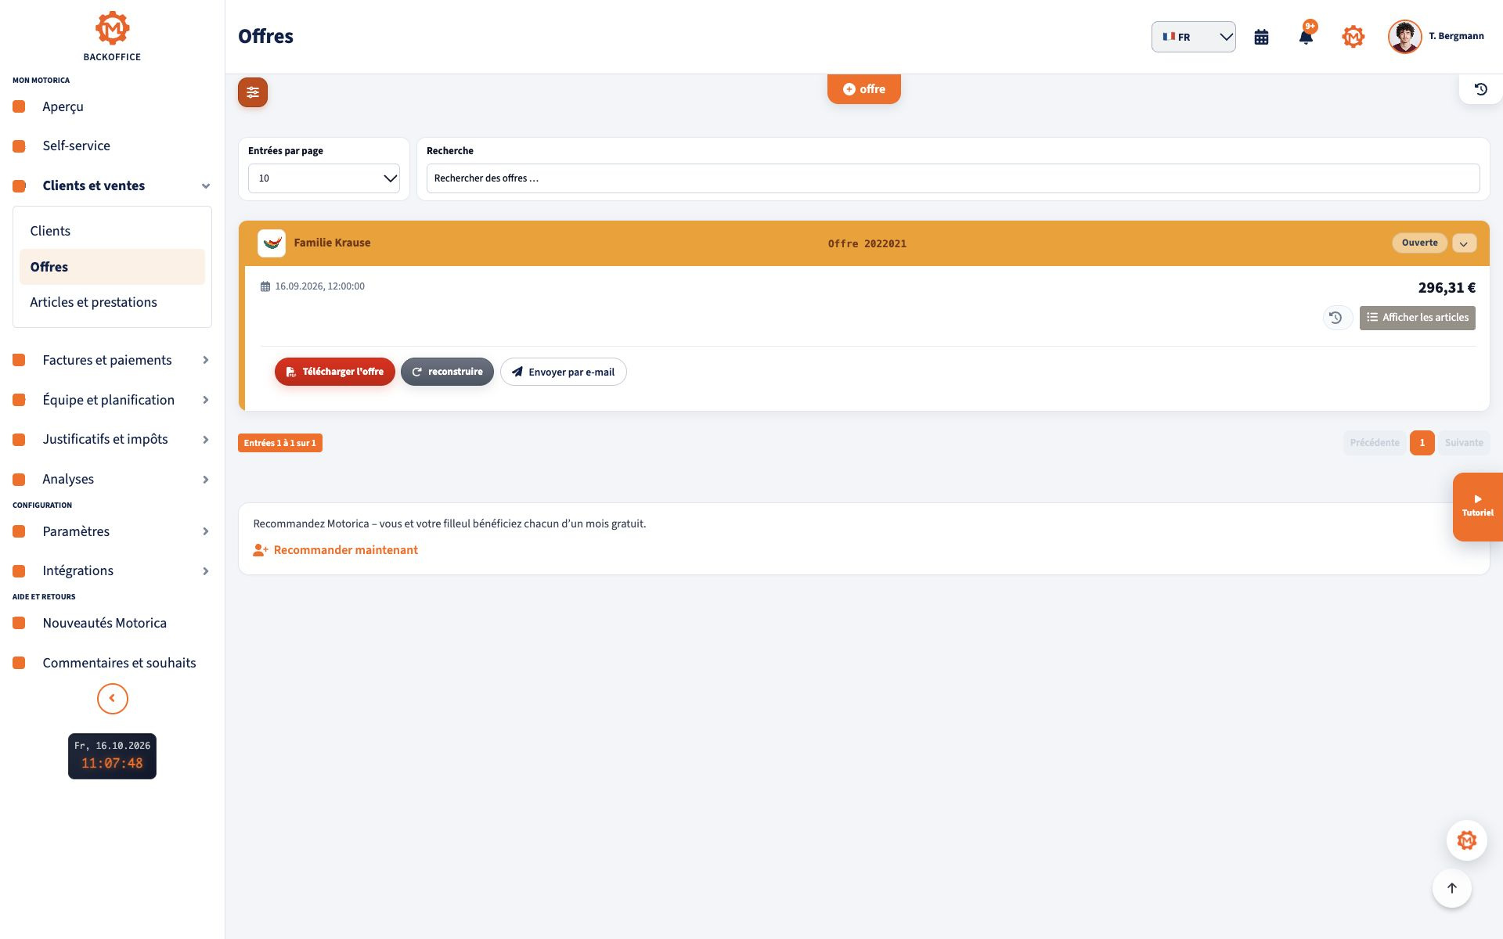Click the reconstruire button
The image size is (1503, 939).
(x=447, y=372)
